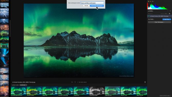The width and height of the screenshot is (172, 97).
Task: Open the third icon's dropdown above the histogram
Action: (153, 2)
